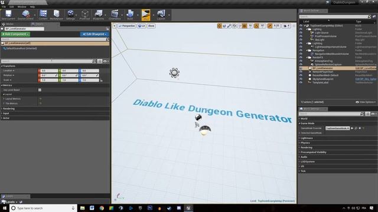Open the Window menu
This screenshot has width=378, height=212.
[22, 6]
